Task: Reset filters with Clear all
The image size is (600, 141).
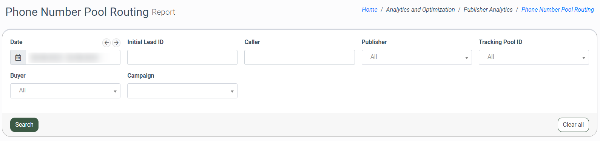Action: pos(573,125)
